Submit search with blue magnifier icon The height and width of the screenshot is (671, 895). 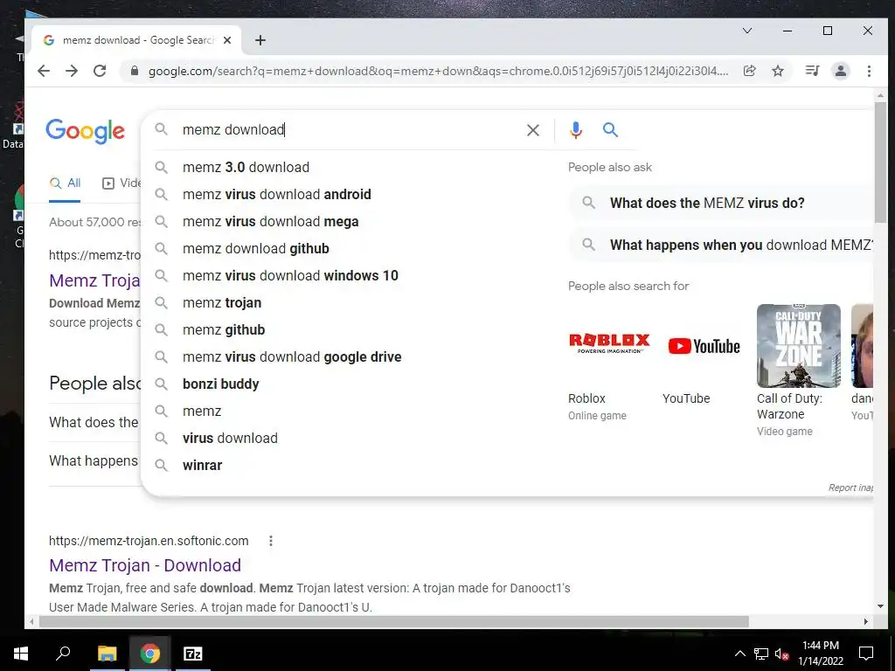[x=610, y=130]
